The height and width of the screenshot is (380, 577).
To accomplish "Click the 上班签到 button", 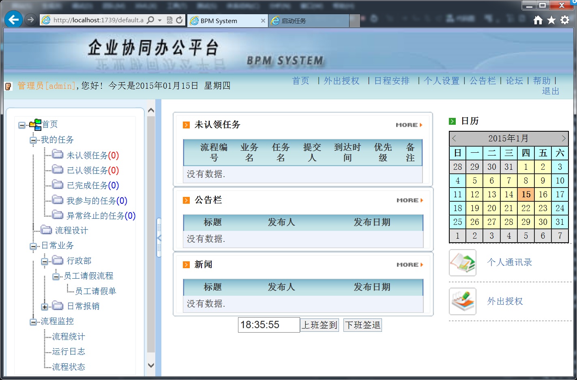I will click(320, 325).
